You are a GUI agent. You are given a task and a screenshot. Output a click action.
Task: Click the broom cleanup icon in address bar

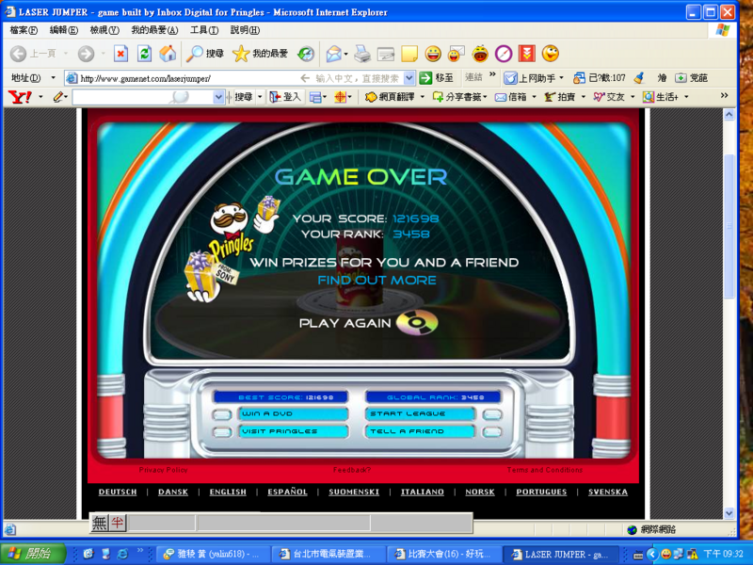(639, 77)
